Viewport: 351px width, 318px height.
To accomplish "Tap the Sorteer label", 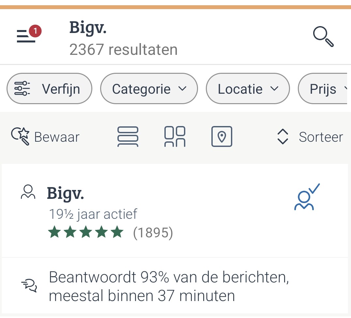I will pyautogui.click(x=321, y=137).
